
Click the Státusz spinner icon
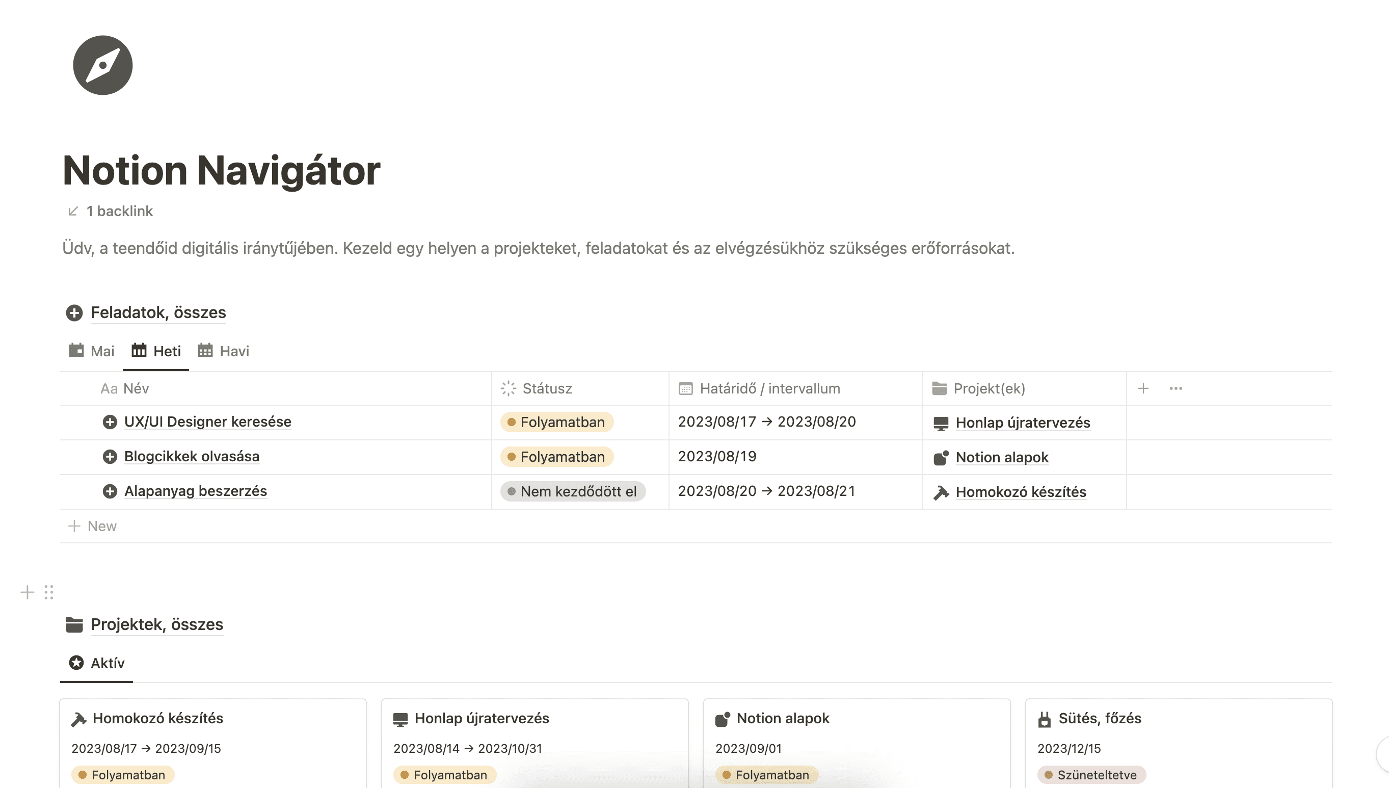click(x=509, y=388)
